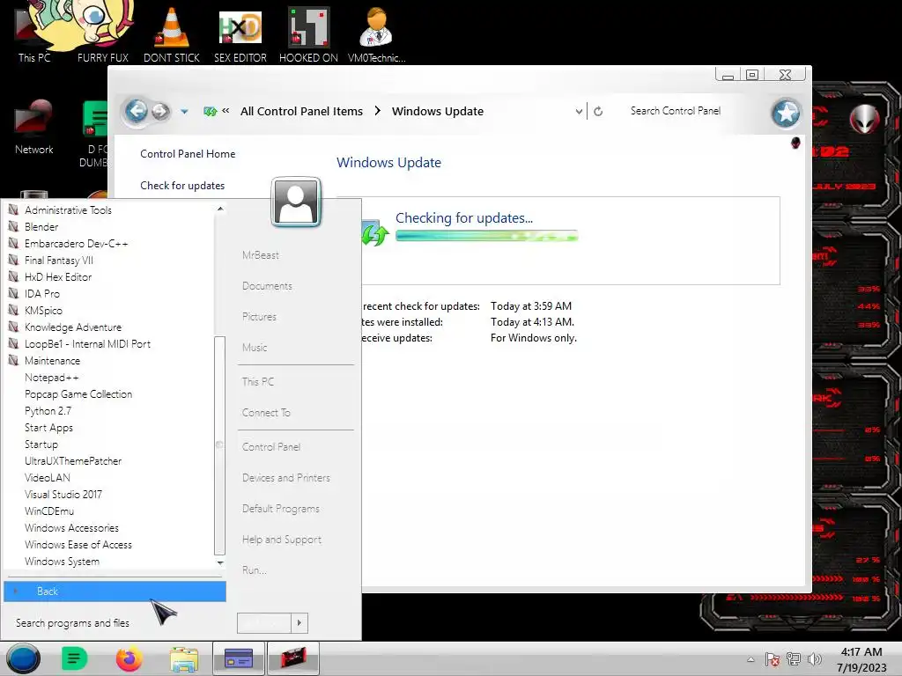Open the DONT STICK VLC cone icon

(x=172, y=34)
